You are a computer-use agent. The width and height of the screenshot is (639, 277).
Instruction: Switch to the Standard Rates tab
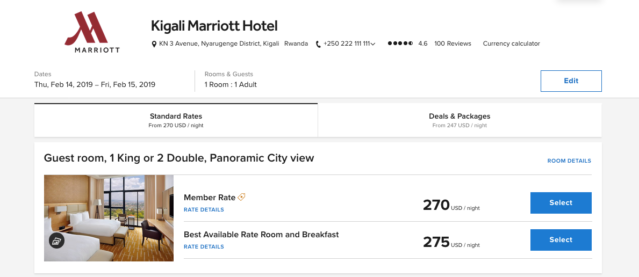176,120
